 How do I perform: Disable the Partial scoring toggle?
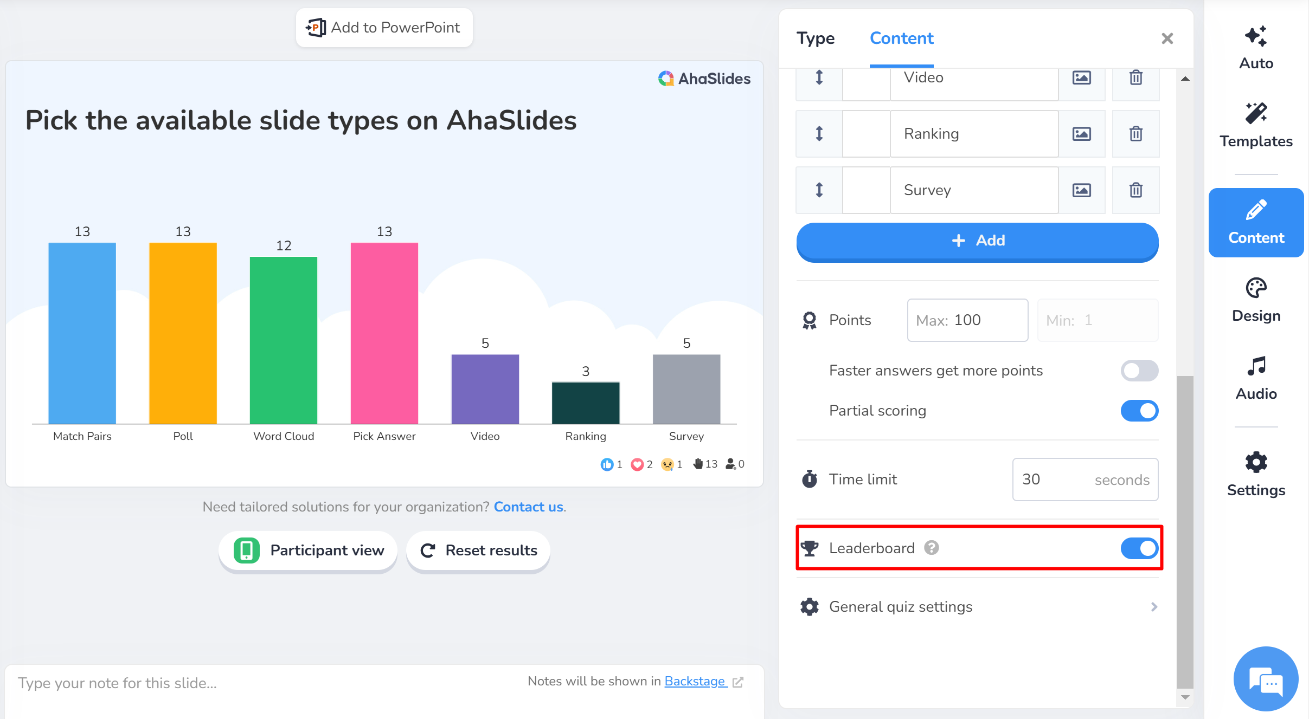tap(1139, 411)
